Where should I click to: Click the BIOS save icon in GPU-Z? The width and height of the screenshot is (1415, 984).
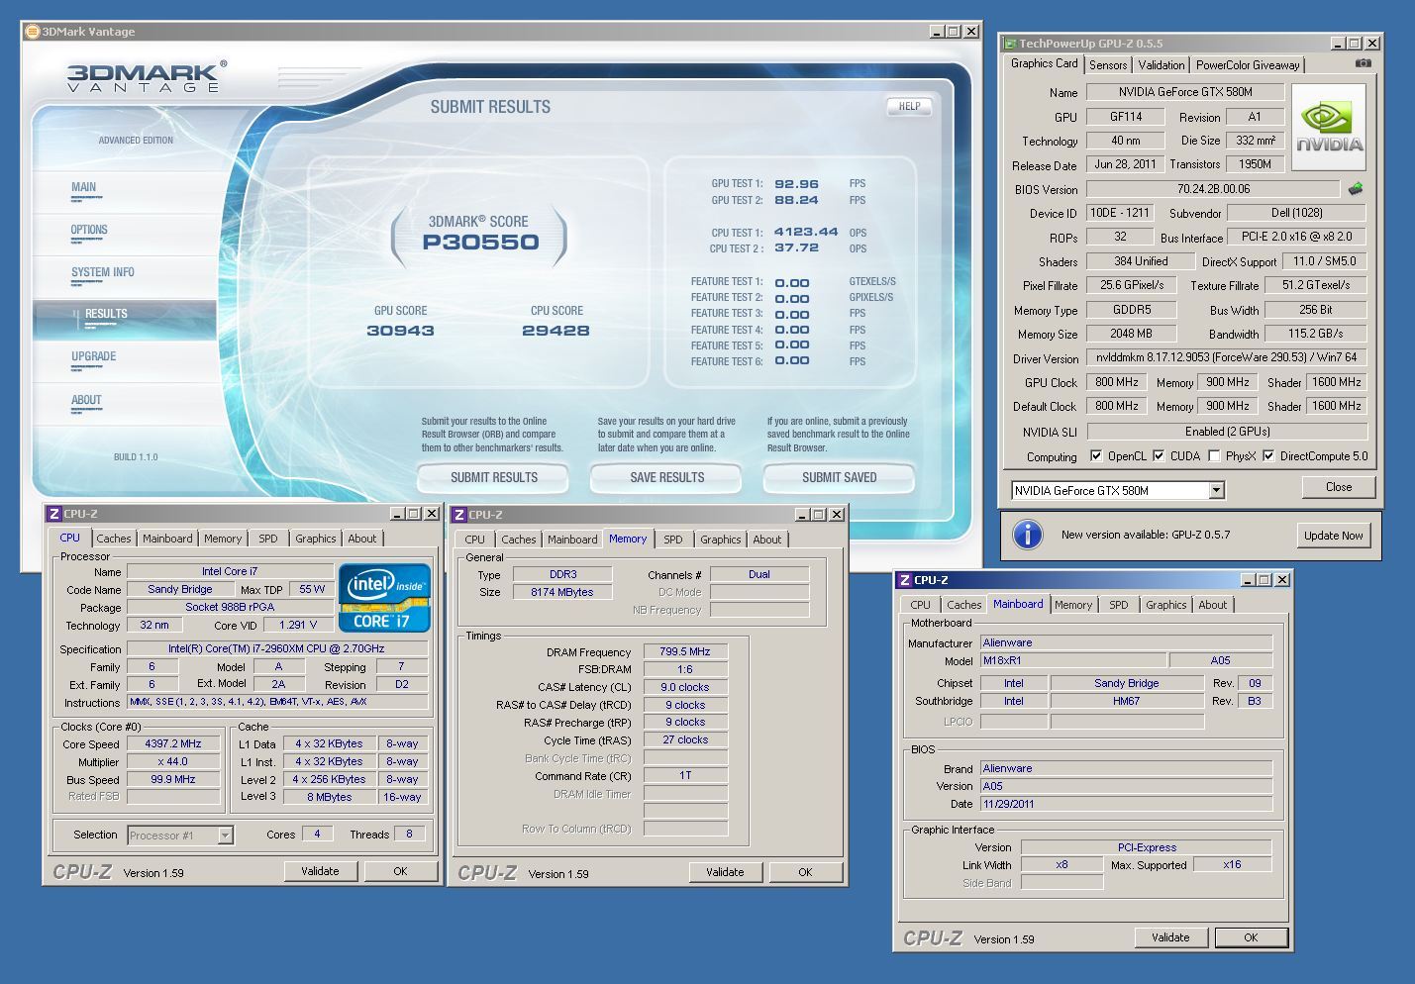coord(1356,188)
